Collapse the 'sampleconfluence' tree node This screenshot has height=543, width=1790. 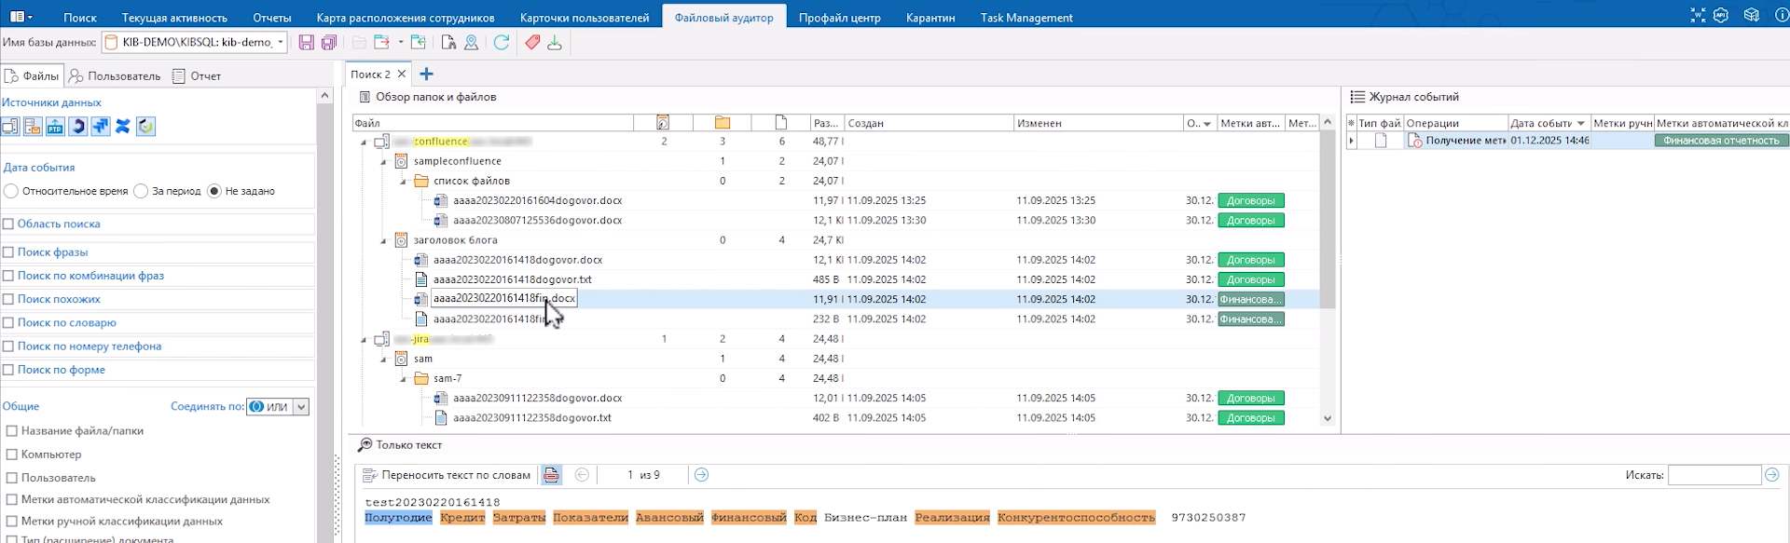[383, 162]
